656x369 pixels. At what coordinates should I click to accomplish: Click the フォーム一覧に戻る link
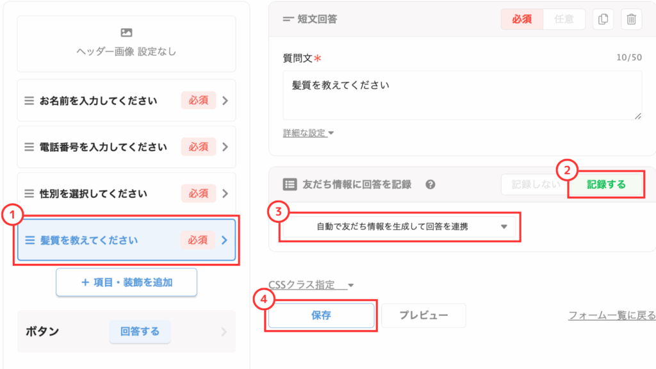point(612,315)
